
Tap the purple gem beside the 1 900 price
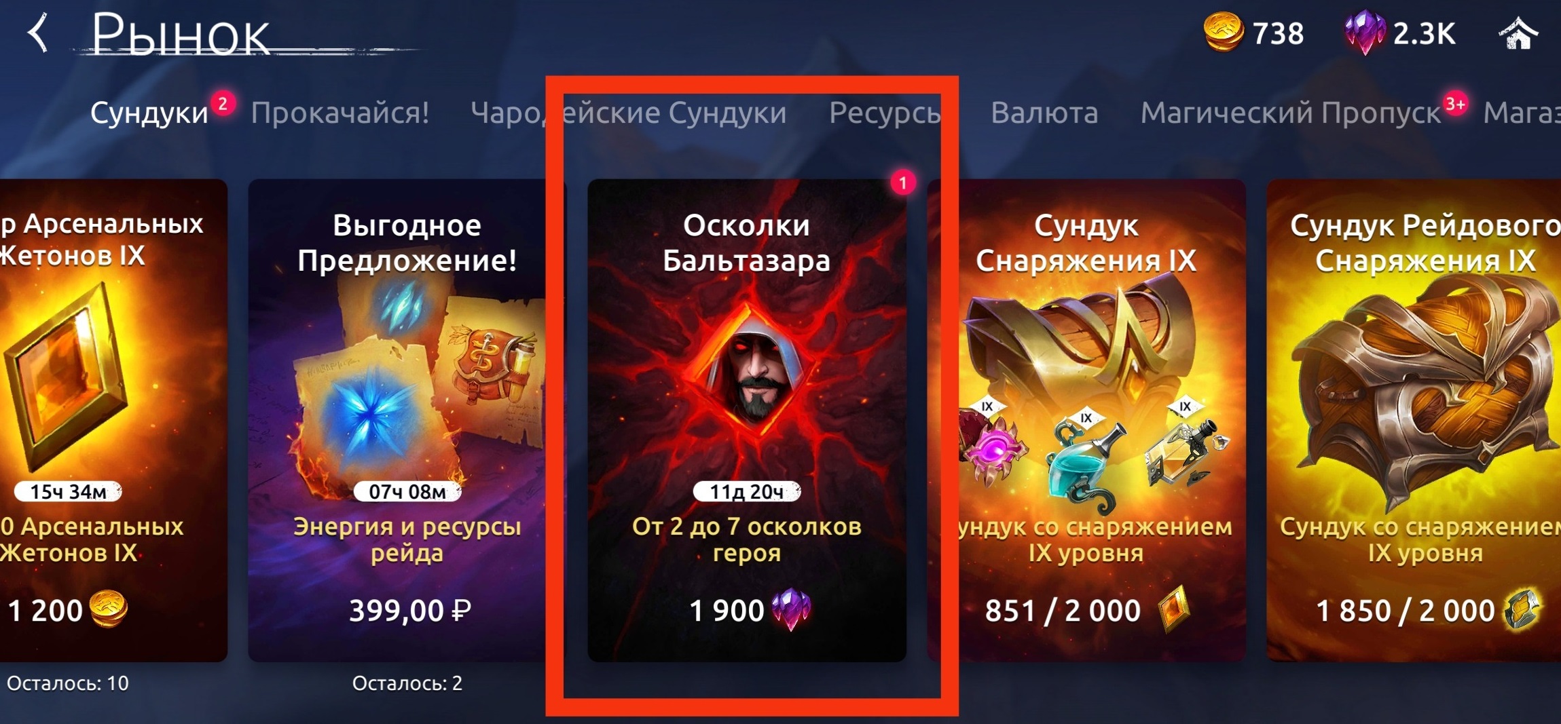coord(792,609)
